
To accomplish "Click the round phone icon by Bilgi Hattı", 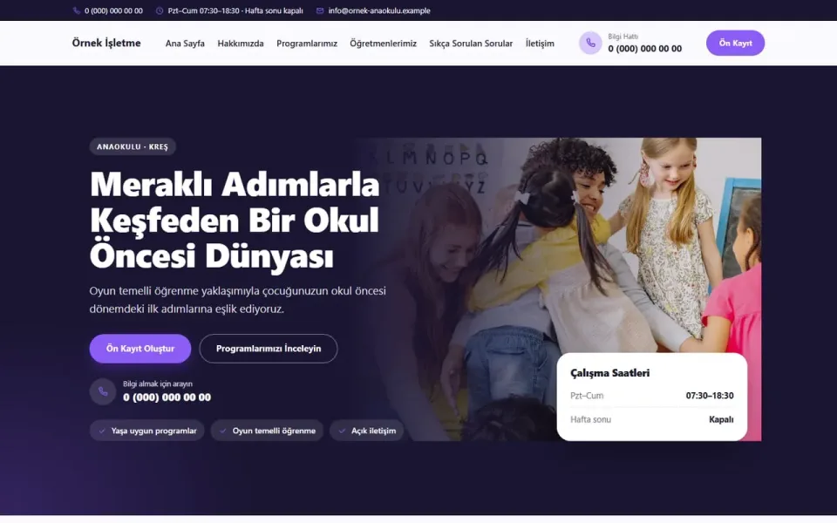I will tap(590, 44).
